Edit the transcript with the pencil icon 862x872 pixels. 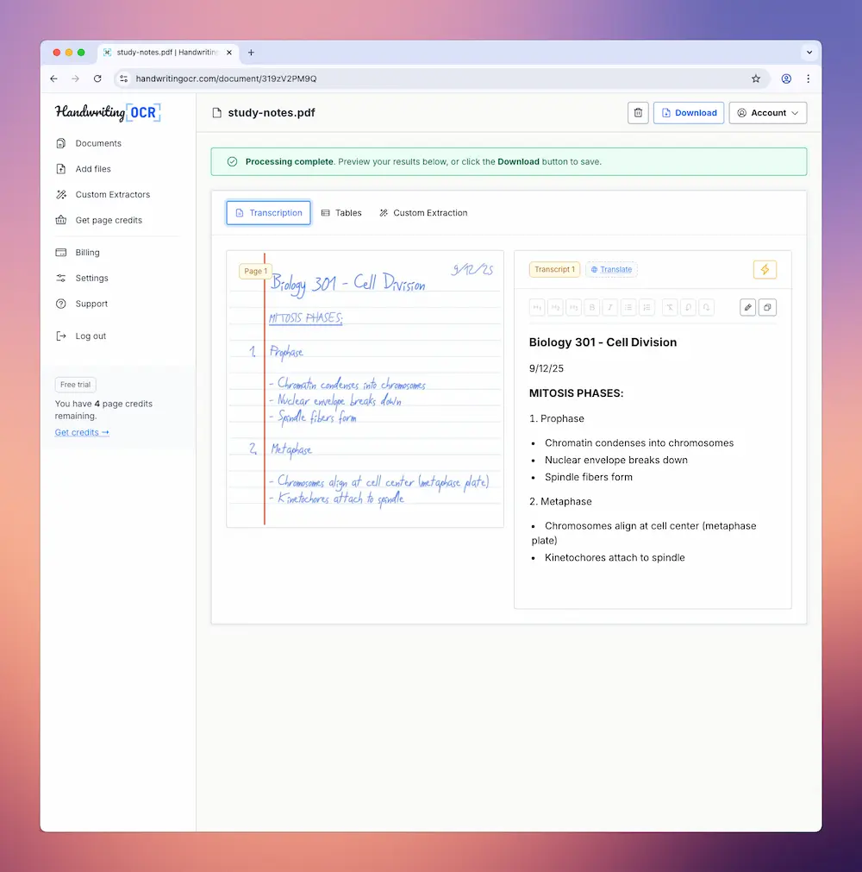[x=747, y=307]
